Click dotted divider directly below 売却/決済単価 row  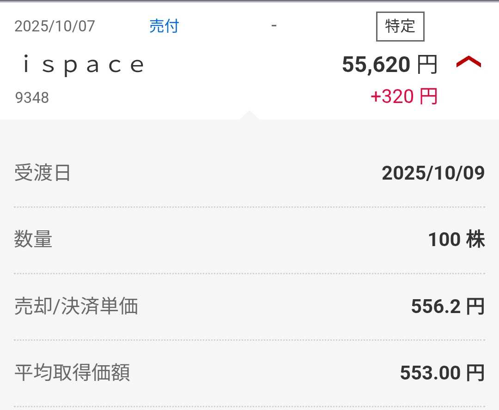click(x=249, y=340)
